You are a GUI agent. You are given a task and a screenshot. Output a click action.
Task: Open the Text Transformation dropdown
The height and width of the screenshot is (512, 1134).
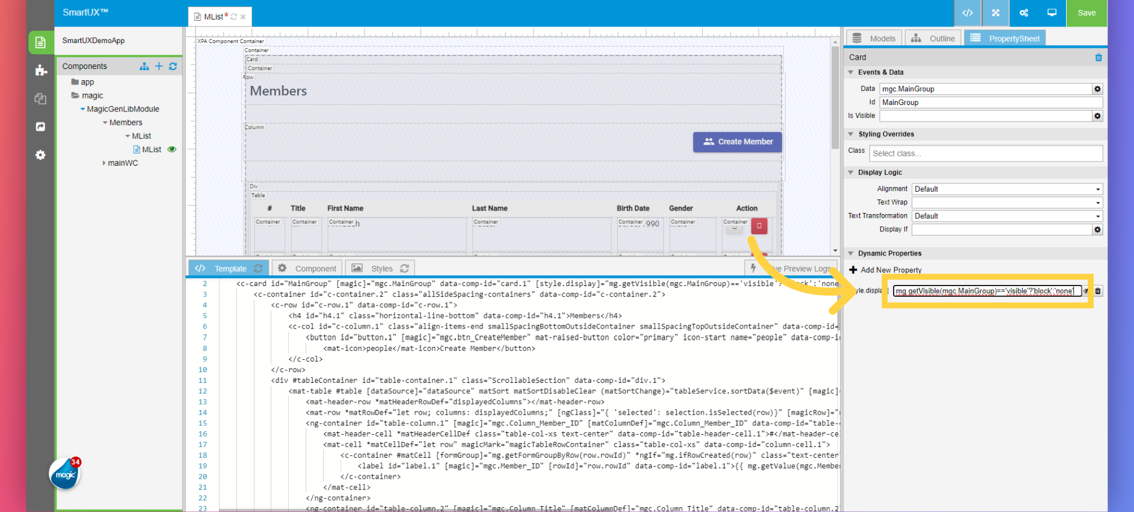[1007, 216]
